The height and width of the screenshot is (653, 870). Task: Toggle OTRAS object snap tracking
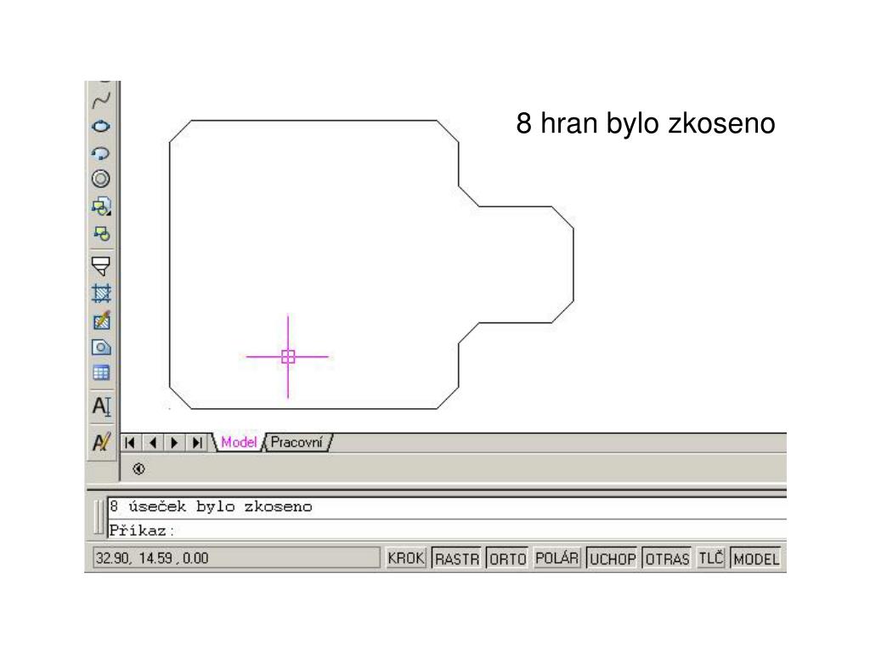(668, 559)
